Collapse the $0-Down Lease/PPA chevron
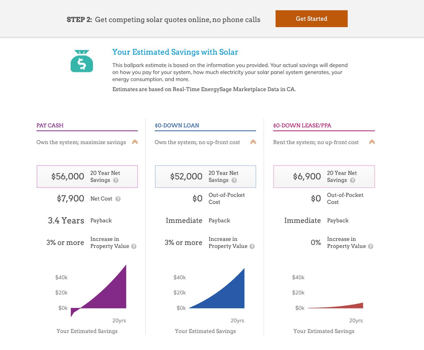 click(x=372, y=142)
